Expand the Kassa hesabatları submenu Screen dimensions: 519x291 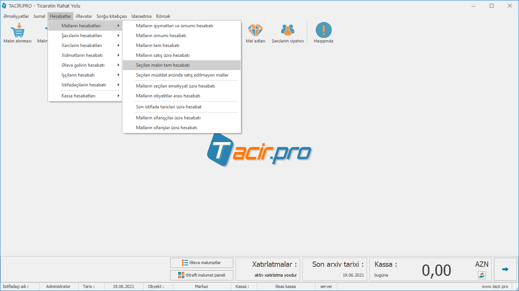click(78, 96)
